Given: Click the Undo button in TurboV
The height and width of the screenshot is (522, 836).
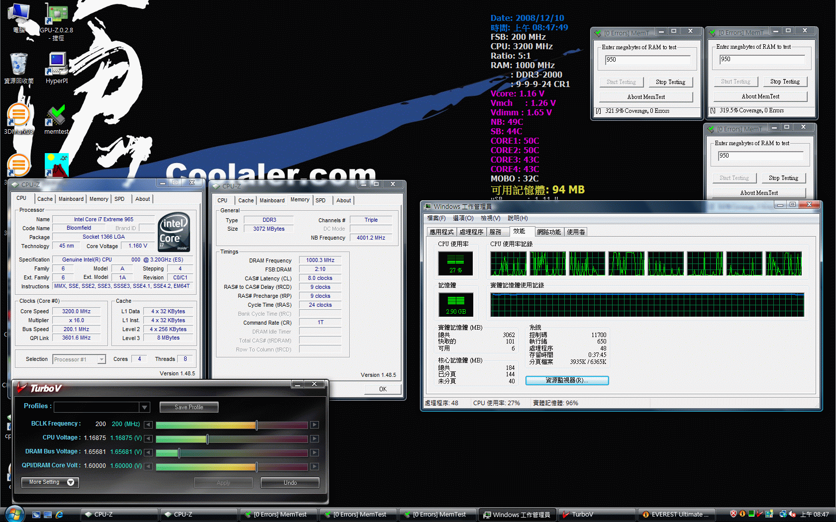Looking at the screenshot, I should tap(290, 483).
